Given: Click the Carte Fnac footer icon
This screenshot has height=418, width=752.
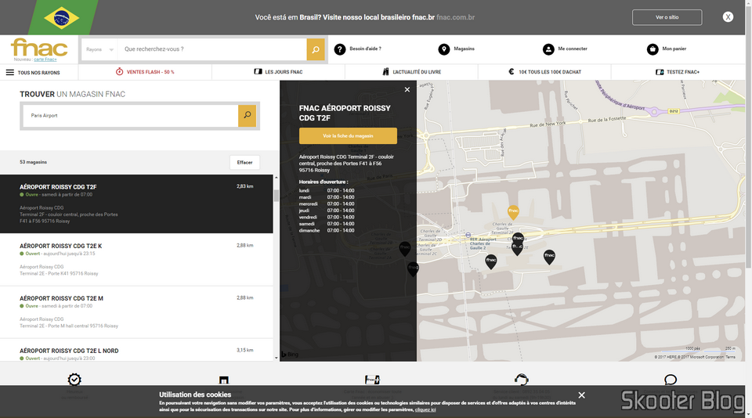Looking at the screenshot, I should click(372, 380).
